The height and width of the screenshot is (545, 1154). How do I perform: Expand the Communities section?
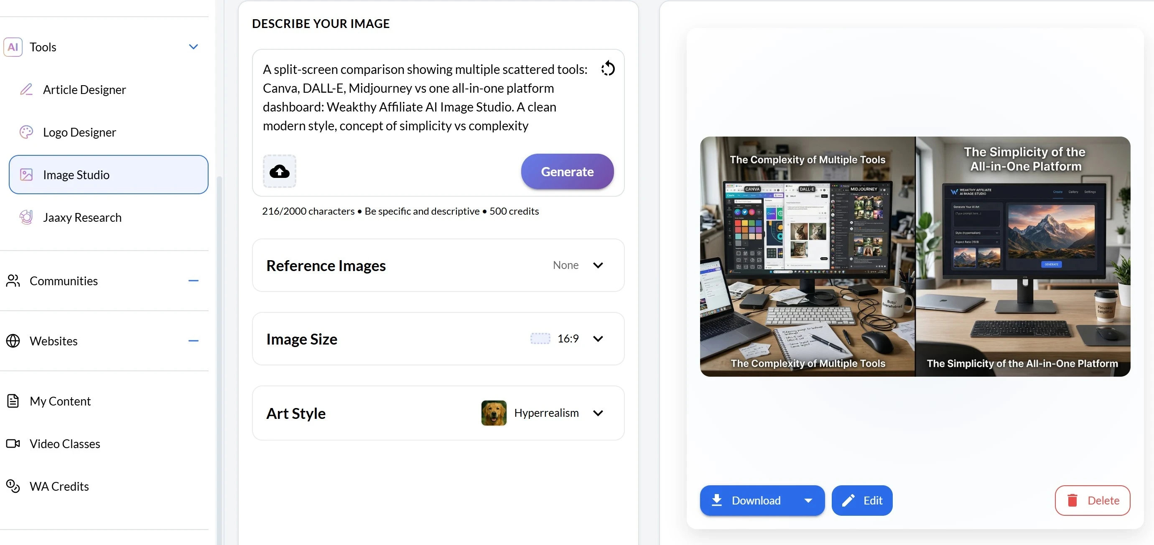pos(193,281)
